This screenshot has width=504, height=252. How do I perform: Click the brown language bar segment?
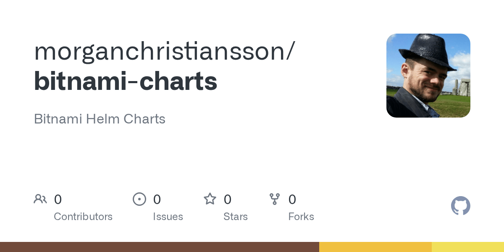pos(160,247)
